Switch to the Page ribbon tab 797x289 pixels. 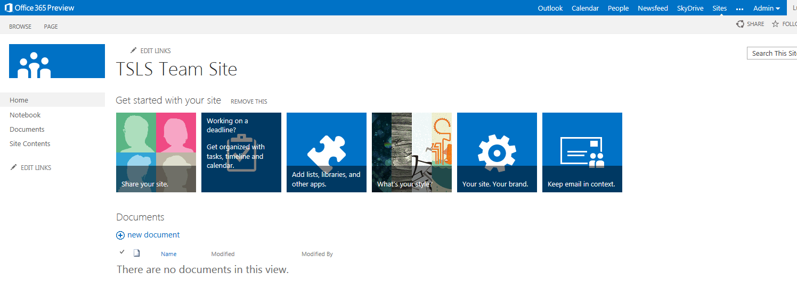(51, 27)
